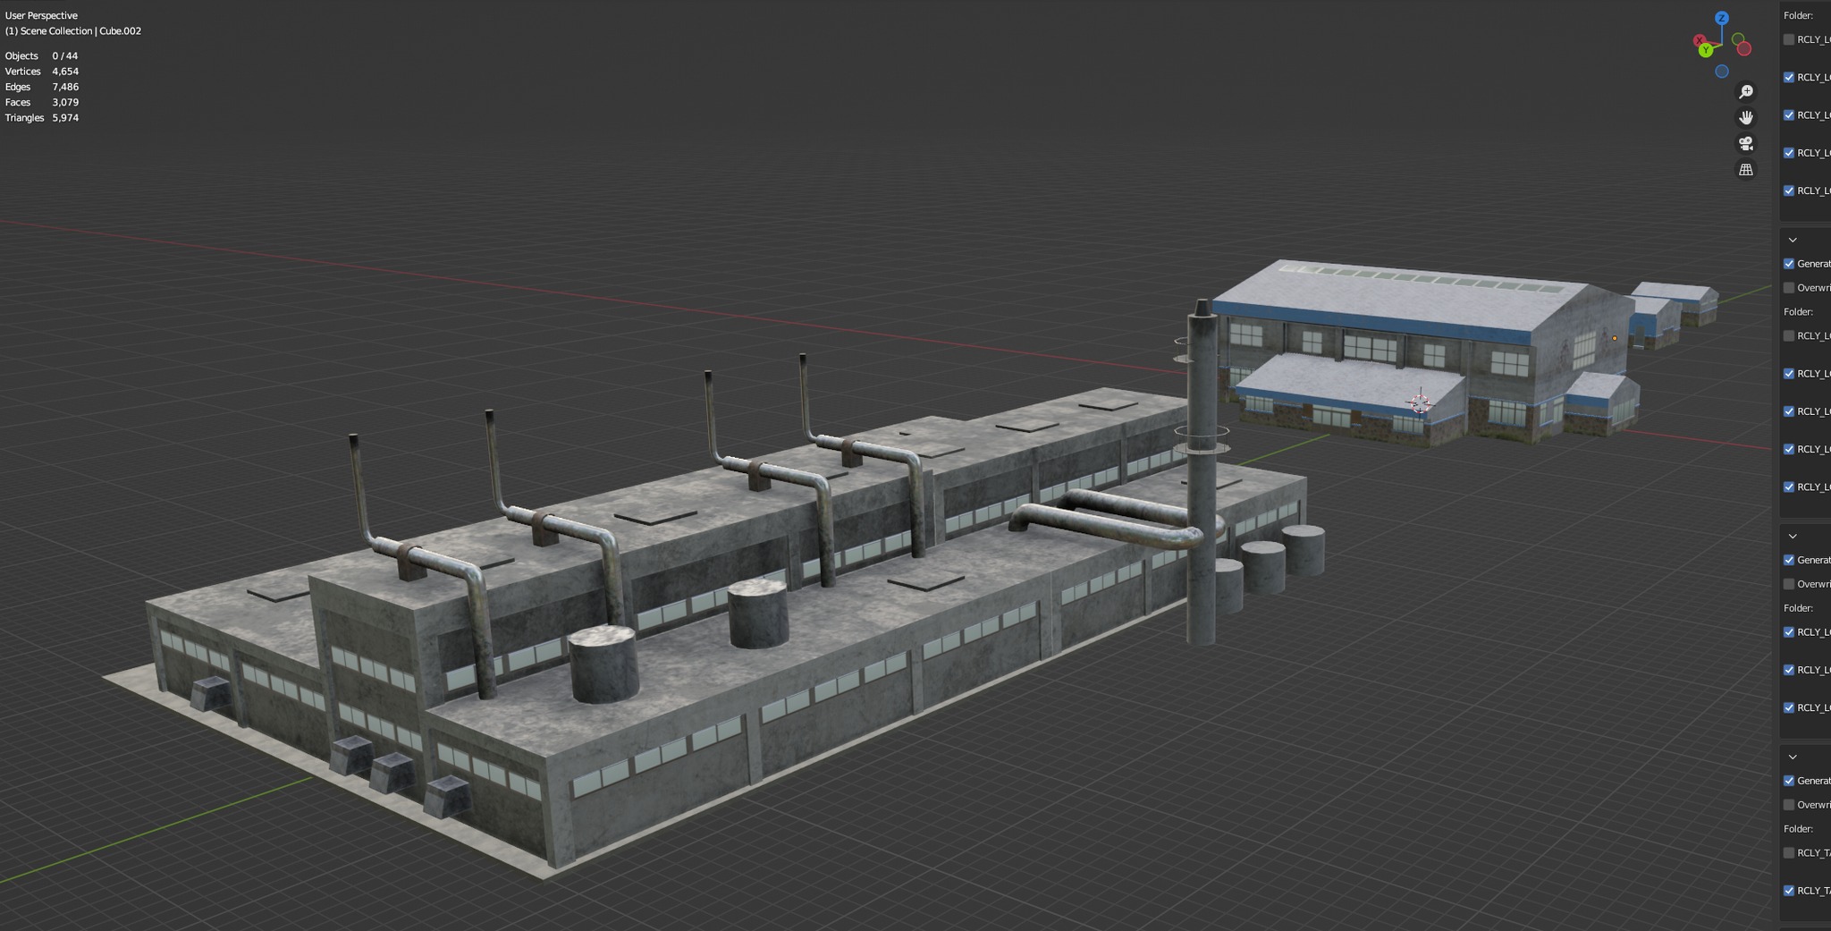Collapse the uppermost panel chevron
This screenshot has width=1831, height=931.
tap(1793, 240)
